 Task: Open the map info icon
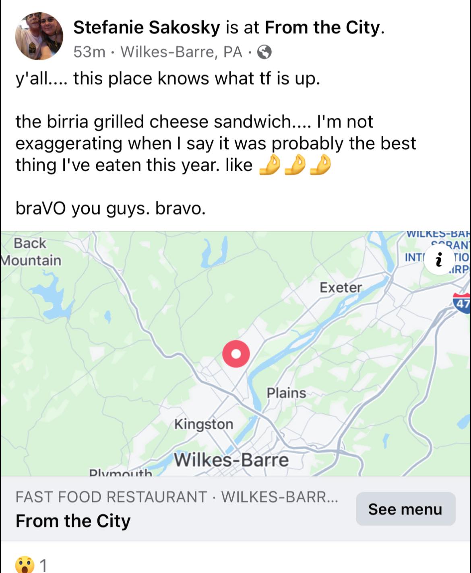(x=438, y=259)
